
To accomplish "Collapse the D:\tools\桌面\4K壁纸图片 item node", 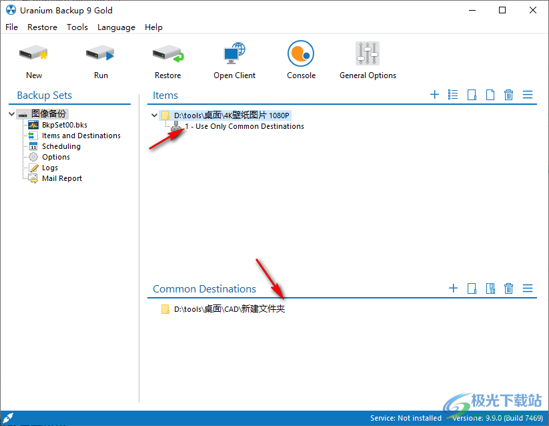I will tap(155, 116).
